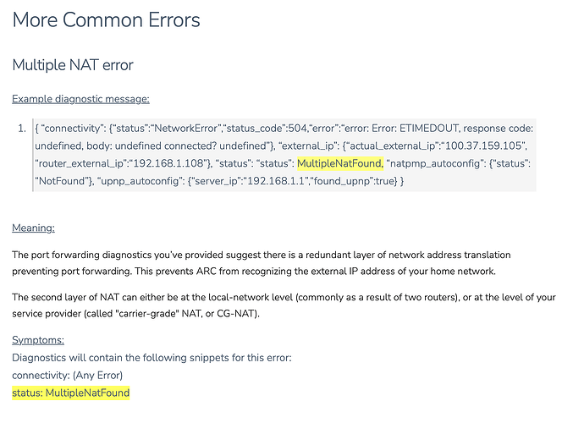Click the highlighted MultipleNatFound text in code
This screenshot has height=423, width=562.
[340, 163]
